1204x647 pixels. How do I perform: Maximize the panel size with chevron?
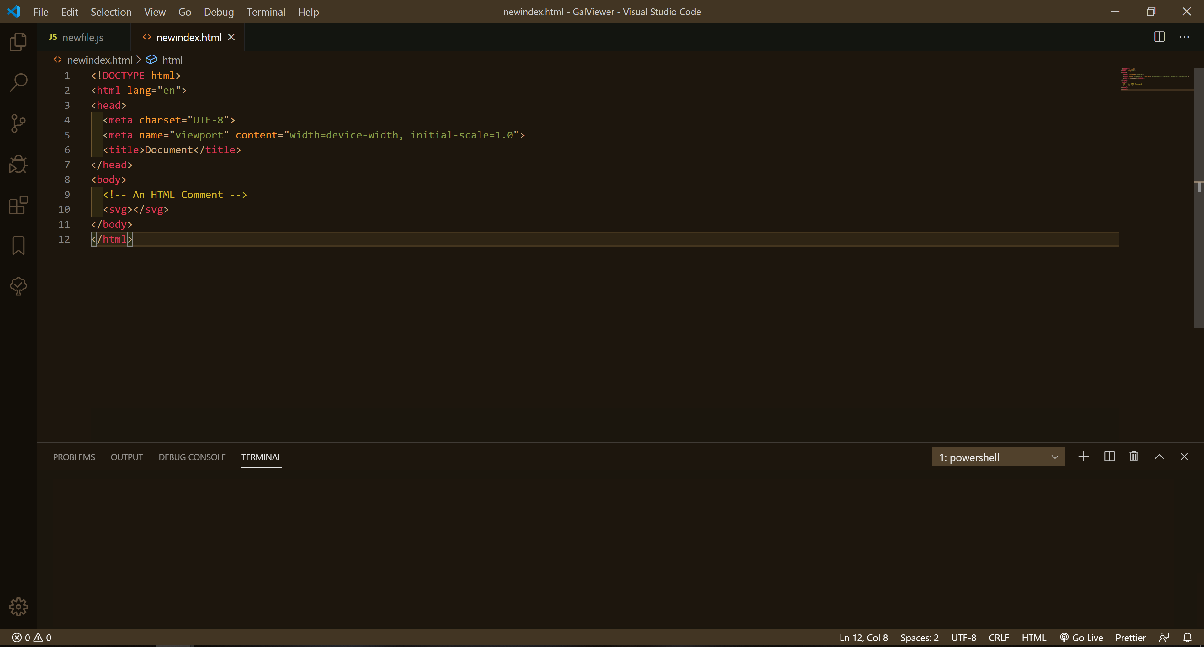[1159, 457]
